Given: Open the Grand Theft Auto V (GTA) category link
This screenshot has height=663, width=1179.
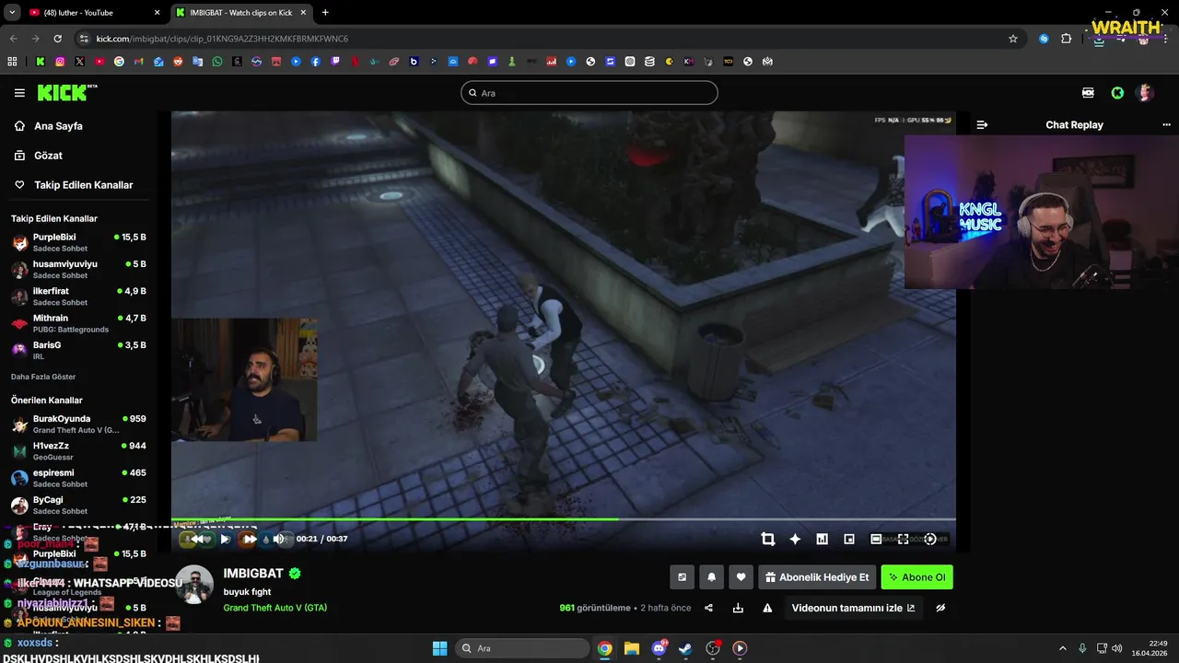Looking at the screenshot, I should [274, 608].
